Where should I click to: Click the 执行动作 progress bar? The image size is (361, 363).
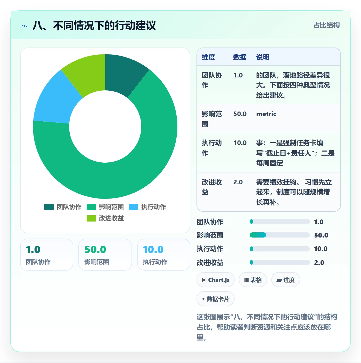280,249
